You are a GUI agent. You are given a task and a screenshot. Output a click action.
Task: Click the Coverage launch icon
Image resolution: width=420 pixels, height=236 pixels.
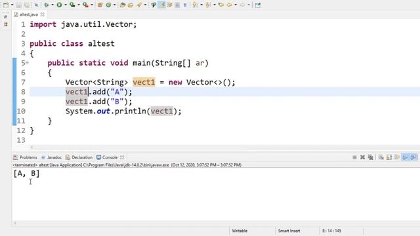tap(72, 5)
